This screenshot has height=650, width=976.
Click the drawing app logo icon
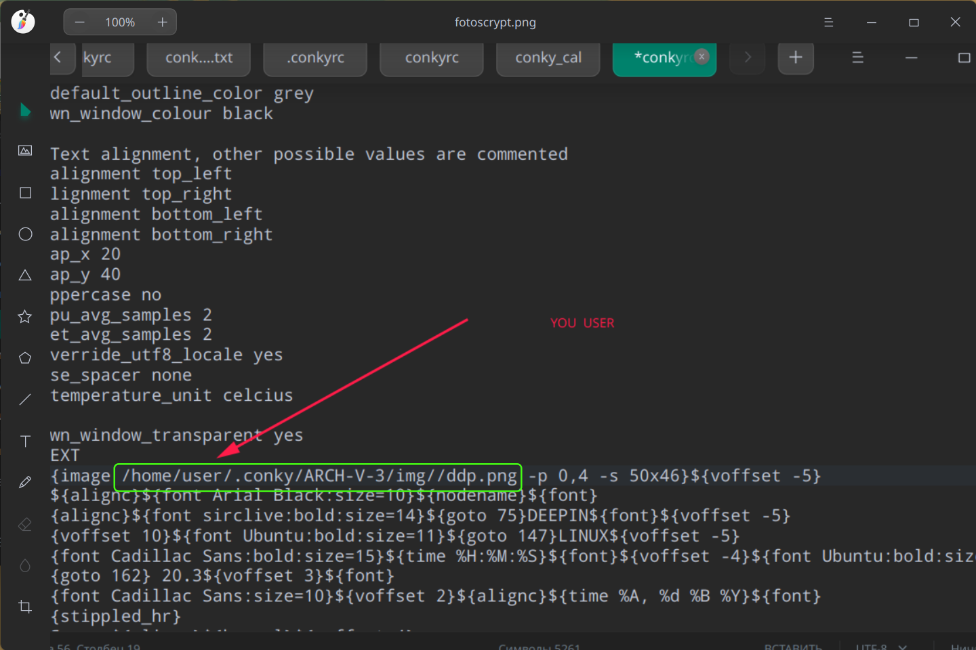pos(23,22)
